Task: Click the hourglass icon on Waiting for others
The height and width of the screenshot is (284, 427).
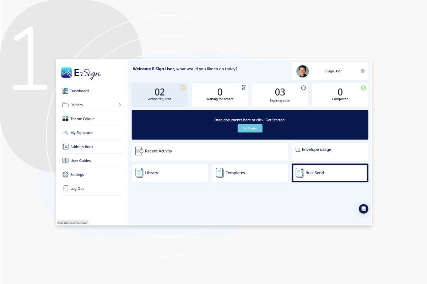Action: pos(244,88)
